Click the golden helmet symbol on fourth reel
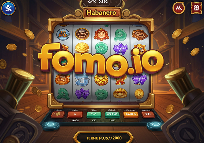Image resolution: width=204 pixels, height=143 pixels. (120, 93)
